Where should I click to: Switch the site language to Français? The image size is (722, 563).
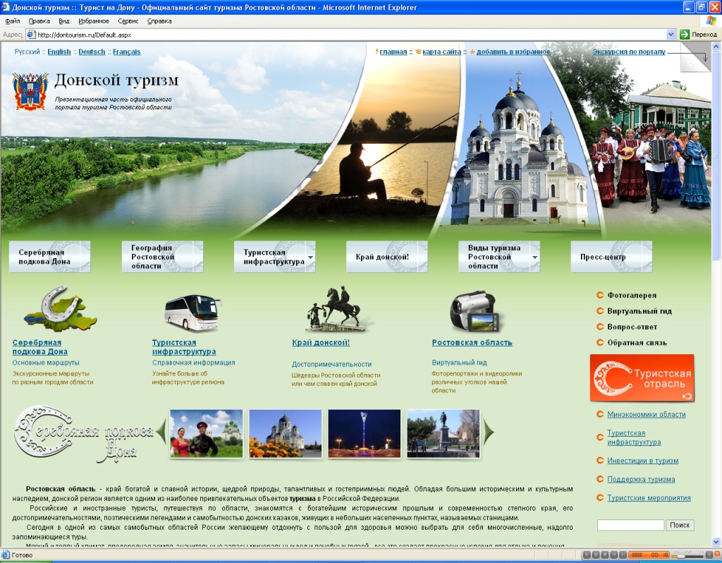pos(127,52)
